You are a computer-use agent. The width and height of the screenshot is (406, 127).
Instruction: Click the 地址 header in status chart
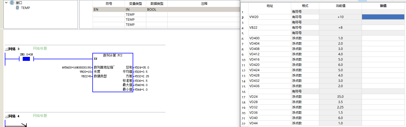[270, 6]
